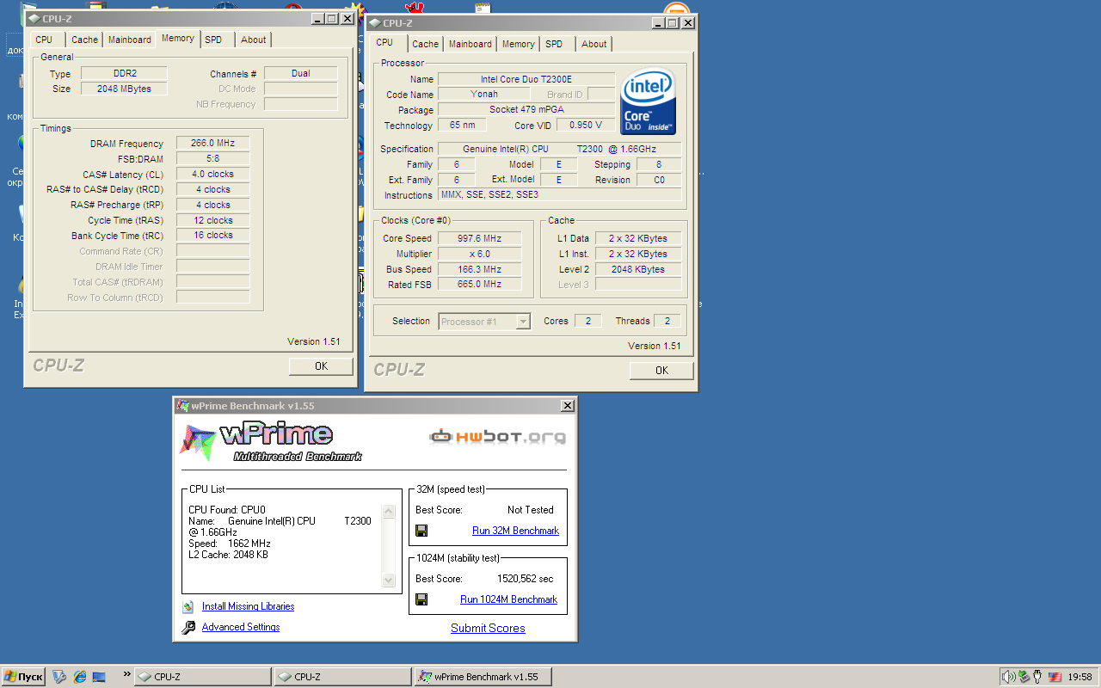Click the Level 2 cache value 2048 KBytes
1101x688 pixels.
pyautogui.click(x=638, y=269)
